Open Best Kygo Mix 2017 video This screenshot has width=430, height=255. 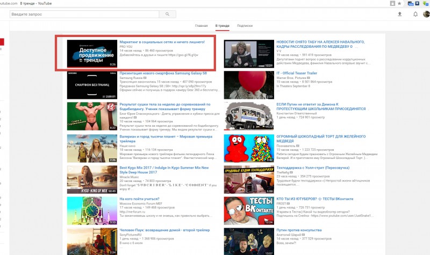(x=164, y=170)
